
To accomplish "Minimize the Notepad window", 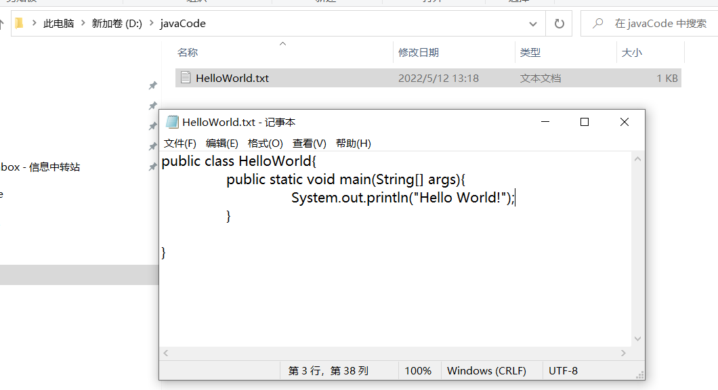I will click(x=545, y=122).
